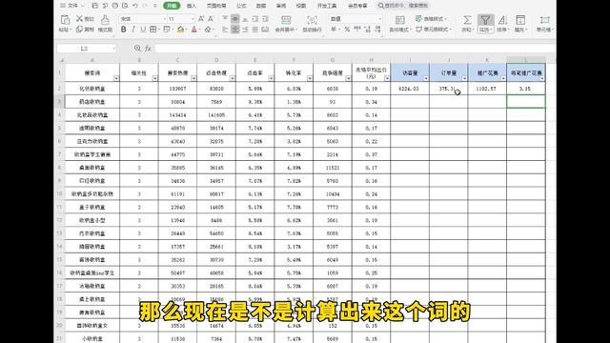The height and width of the screenshot is (343, 610).
Task: Toggle the active Filter funnel button
Action: pyautogui.click(x=485, y=24)
